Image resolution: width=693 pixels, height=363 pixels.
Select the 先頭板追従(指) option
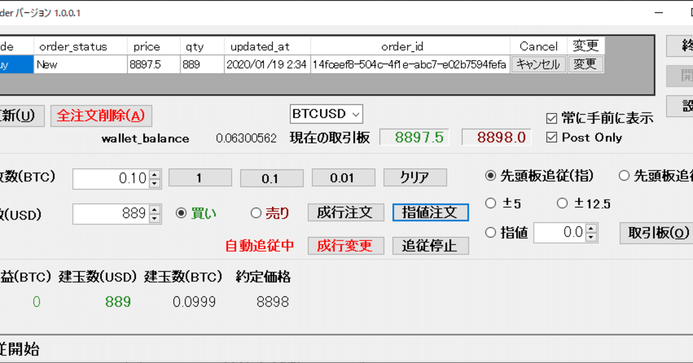(x=490, y=175)
